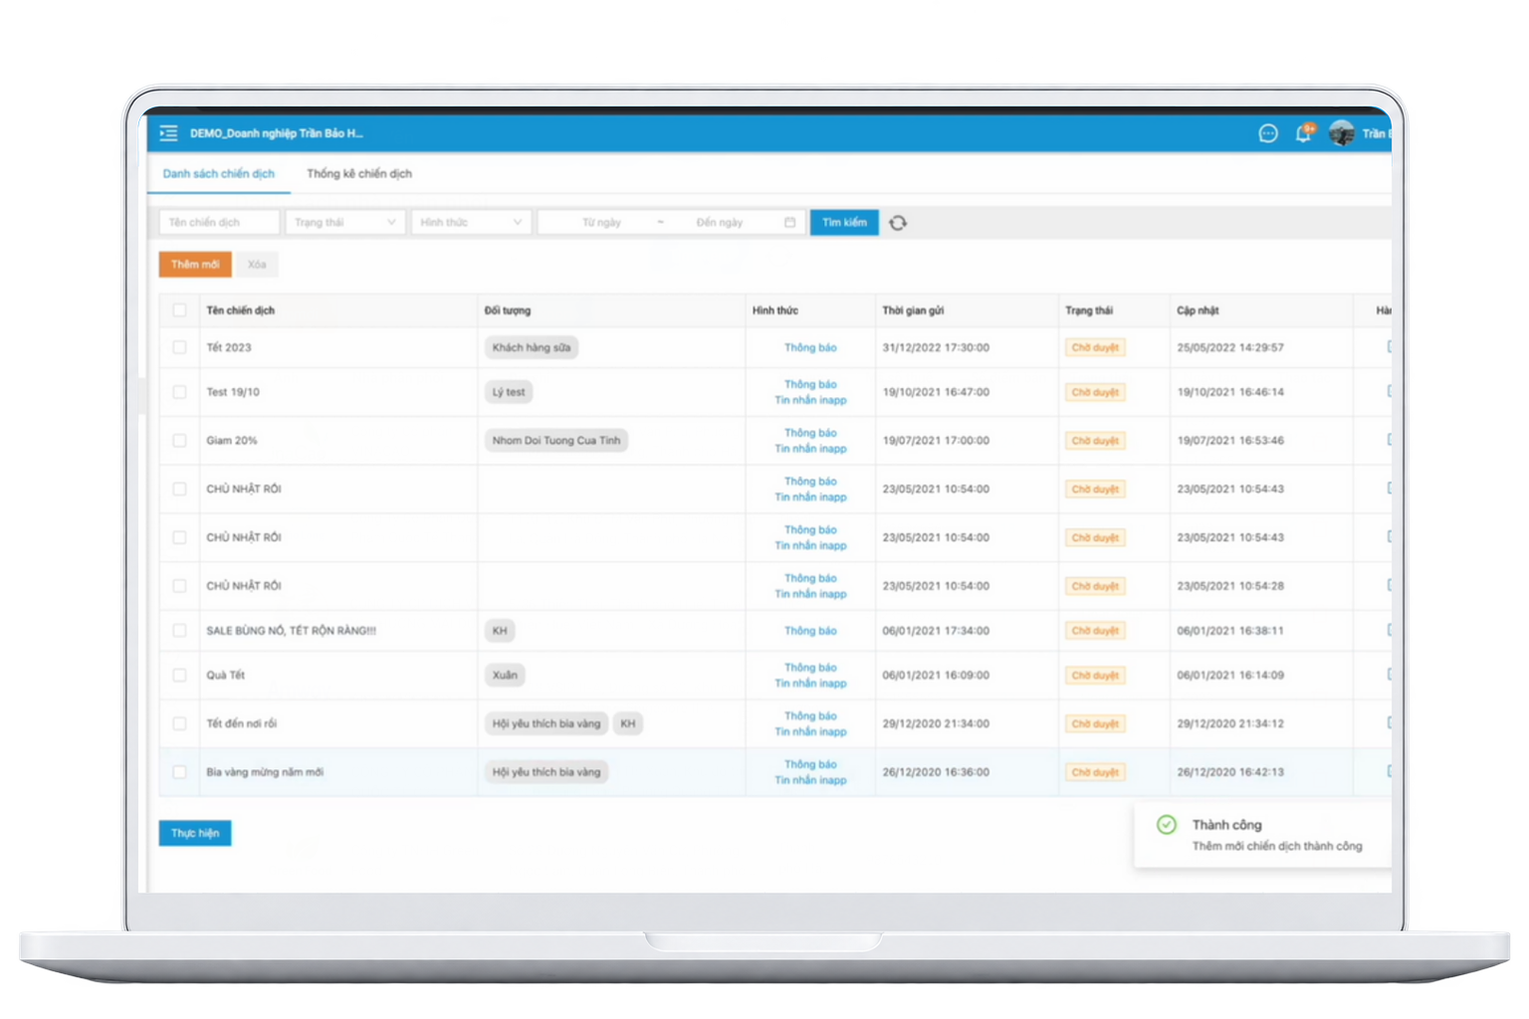Tick the checkbox for Bia vàng mừng năm mới
Viewport: 1529px width, 1019px height.
click(179, 771)
